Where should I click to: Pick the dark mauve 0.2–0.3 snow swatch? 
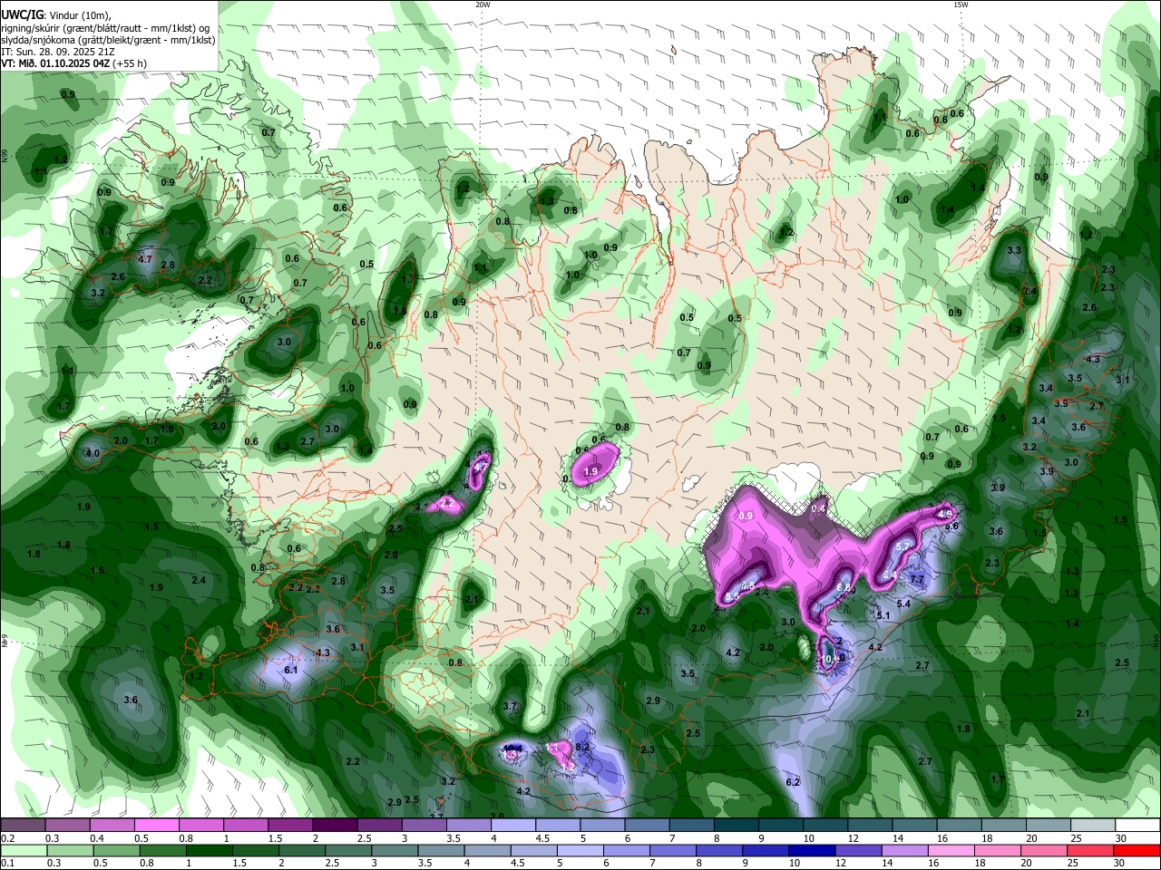(x=22, y=826)
